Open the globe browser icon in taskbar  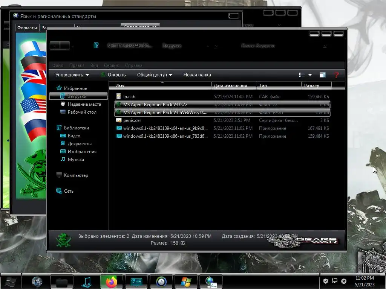37,281
